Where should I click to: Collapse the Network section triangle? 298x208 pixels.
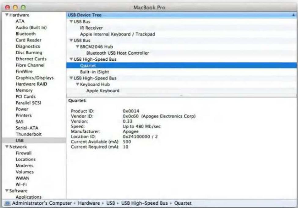click(7, 147)
